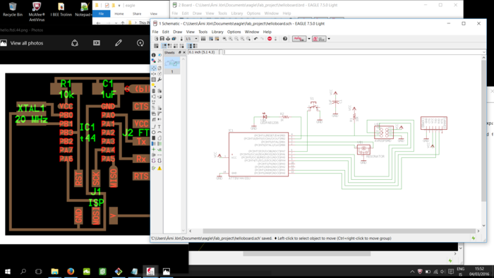Select the Home tab in File Explorer
The height and width of the screenshot is (278, 494).
click(x=119, y=13)
